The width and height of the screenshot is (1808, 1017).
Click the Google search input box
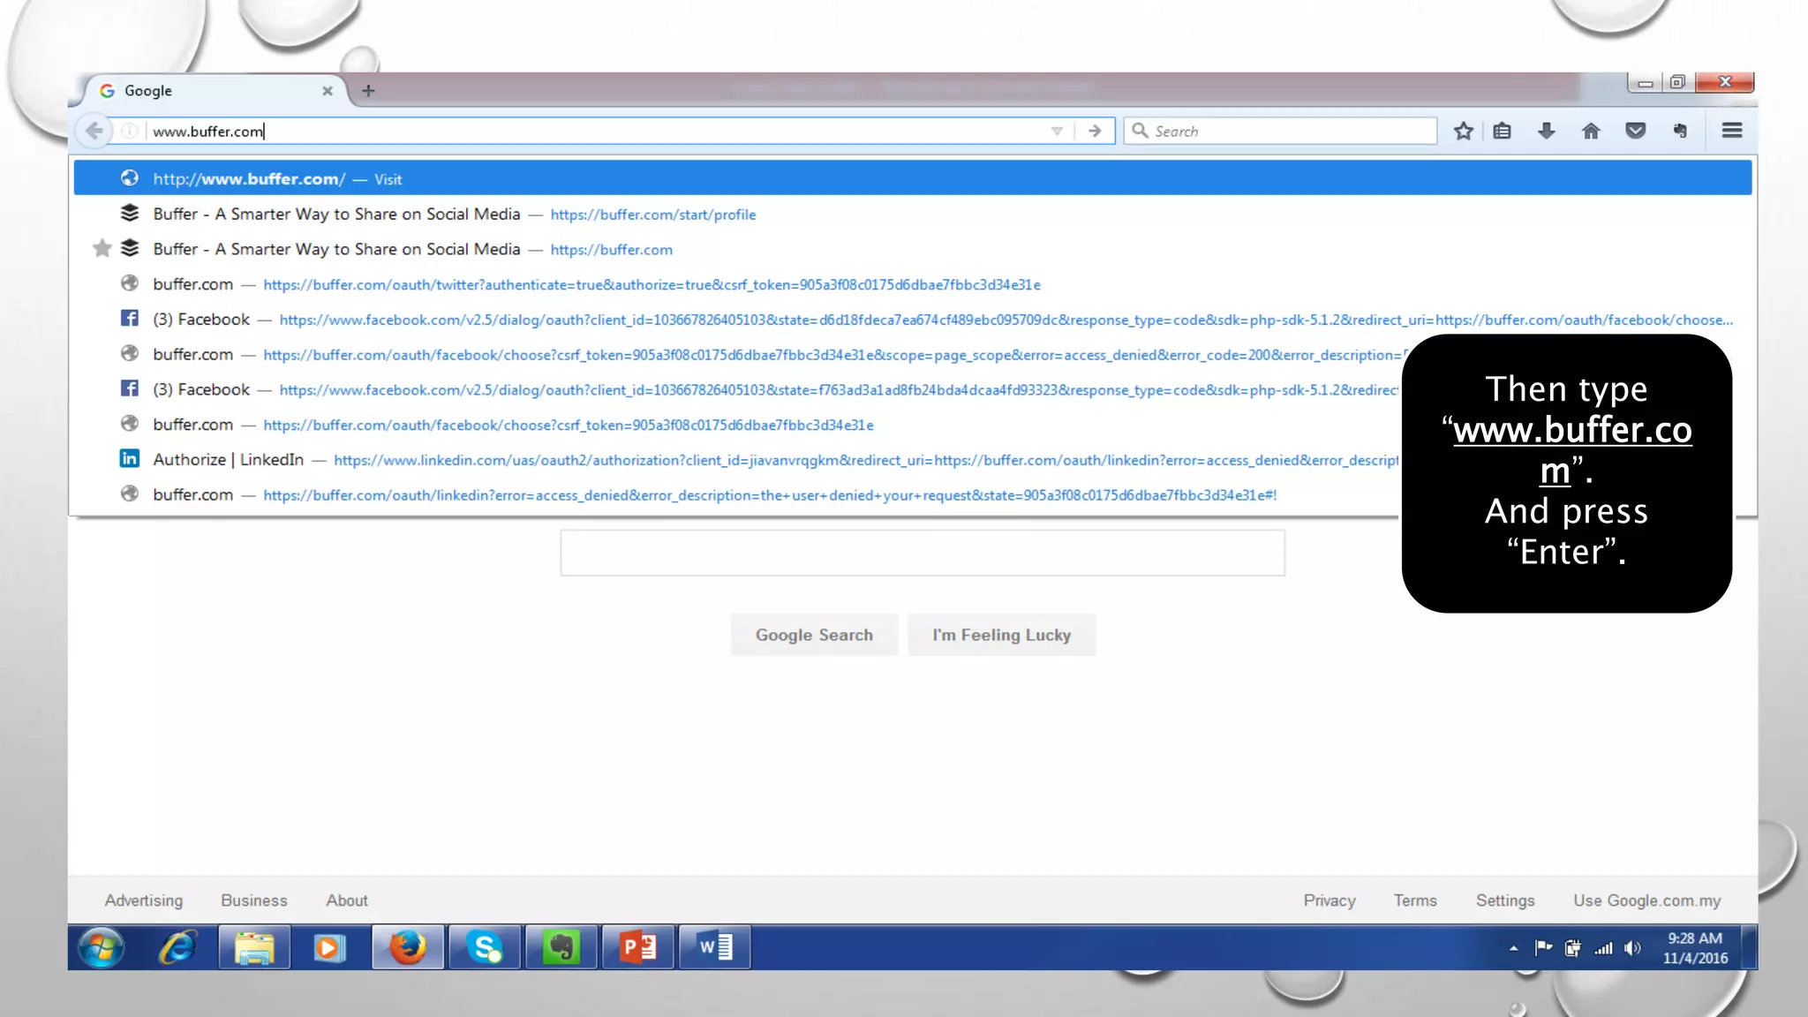coord(923,553)
